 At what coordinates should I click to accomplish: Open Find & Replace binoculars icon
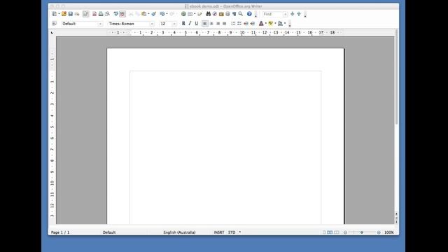point(209,14)
